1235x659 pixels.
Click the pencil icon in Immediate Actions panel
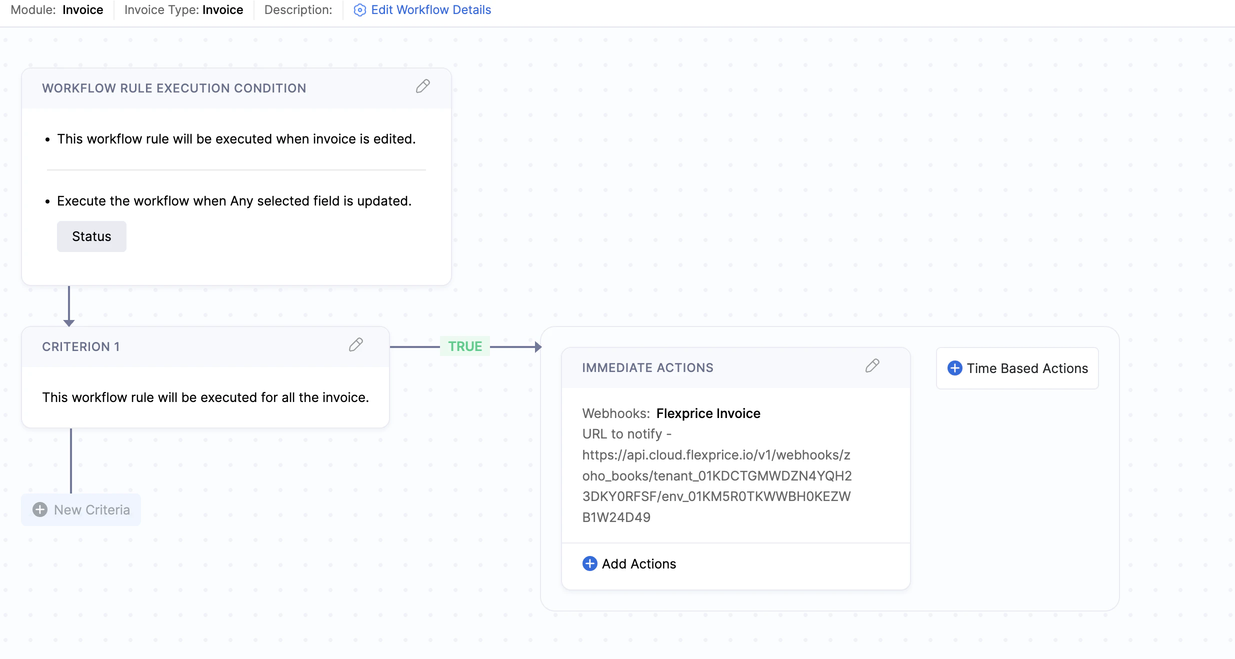click(871, 366)
